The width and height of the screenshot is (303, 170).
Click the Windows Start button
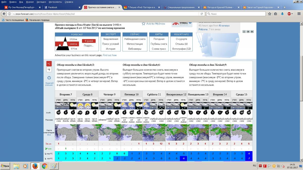point(6,166)
